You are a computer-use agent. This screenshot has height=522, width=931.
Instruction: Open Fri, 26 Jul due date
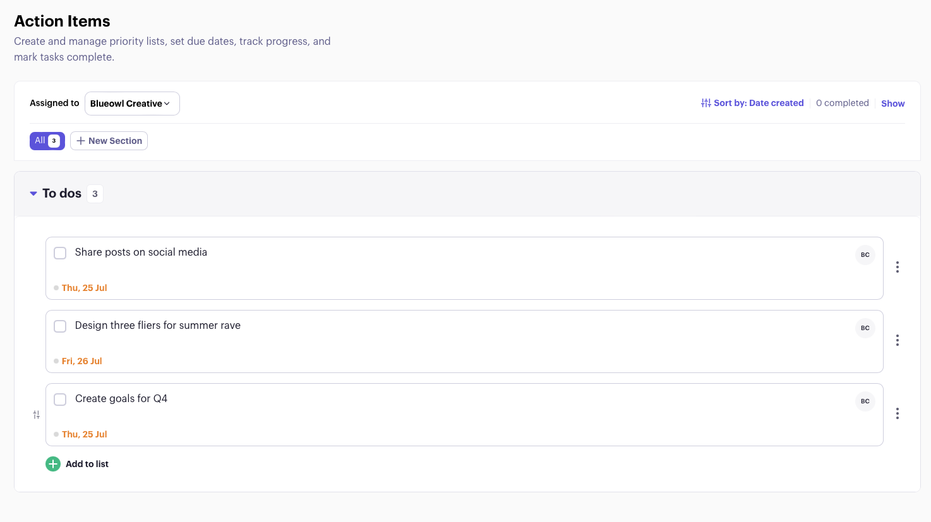[82, 361]
